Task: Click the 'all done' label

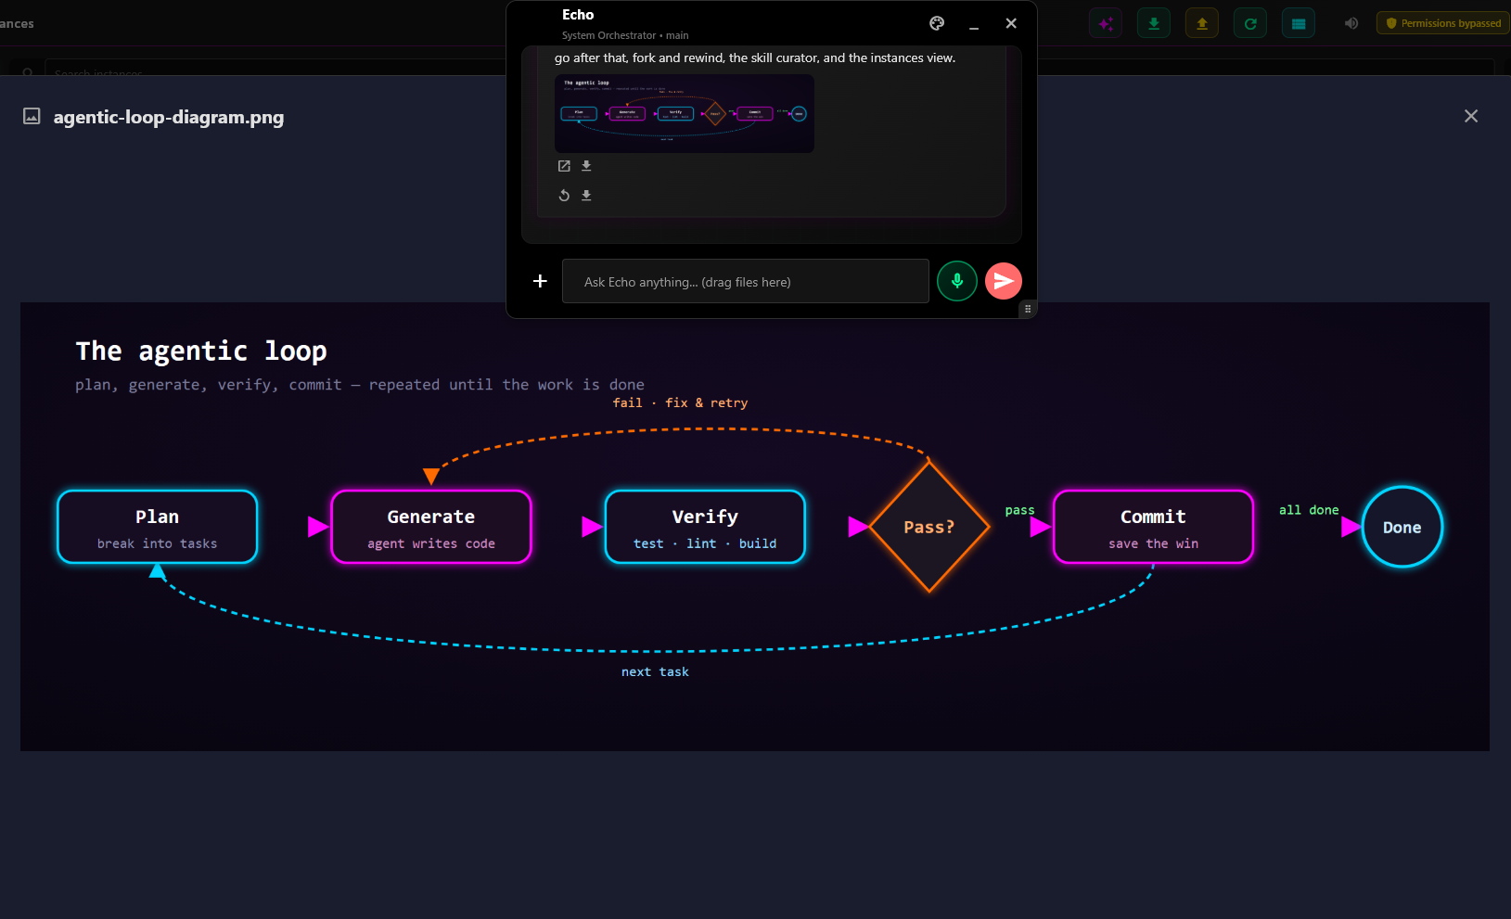Action: (1309, 510)
